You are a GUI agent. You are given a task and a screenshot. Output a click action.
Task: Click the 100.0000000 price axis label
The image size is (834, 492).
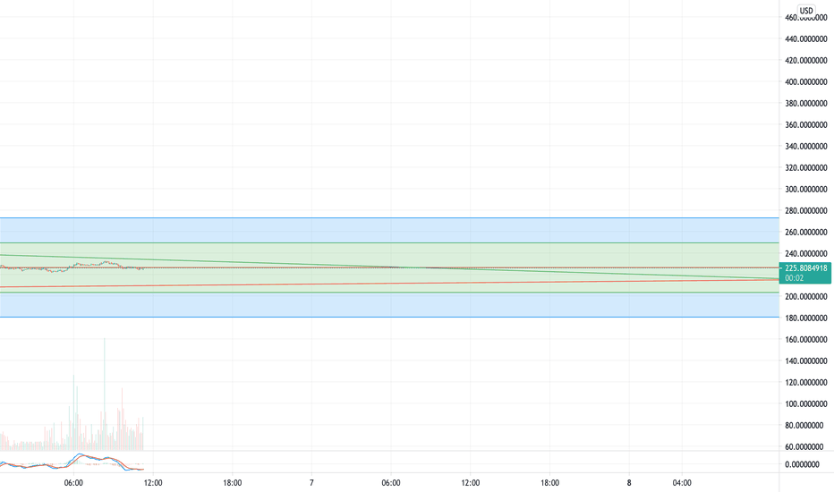pyautogui.click(x=806, y=404)
